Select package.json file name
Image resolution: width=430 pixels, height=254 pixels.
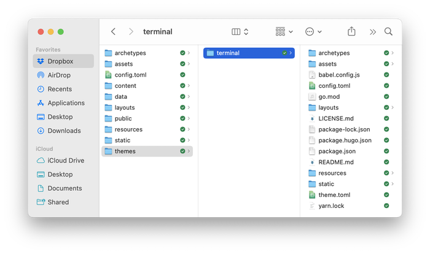(x=337, y=152)
